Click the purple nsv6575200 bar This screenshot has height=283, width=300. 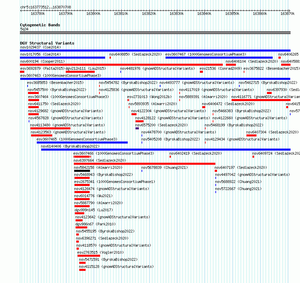pos(137,128)
